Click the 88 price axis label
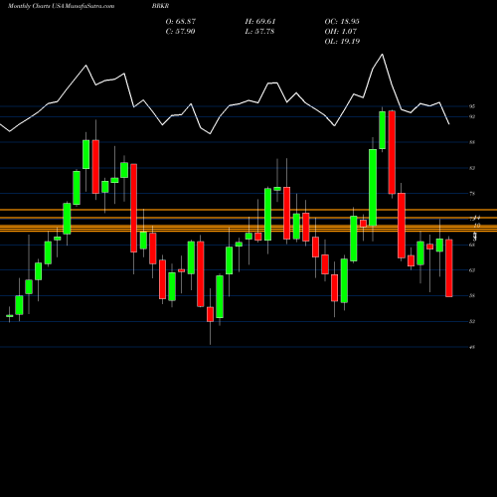Image resolution: width=497 pixels, height=497 pixels. [x=472, y=142]
